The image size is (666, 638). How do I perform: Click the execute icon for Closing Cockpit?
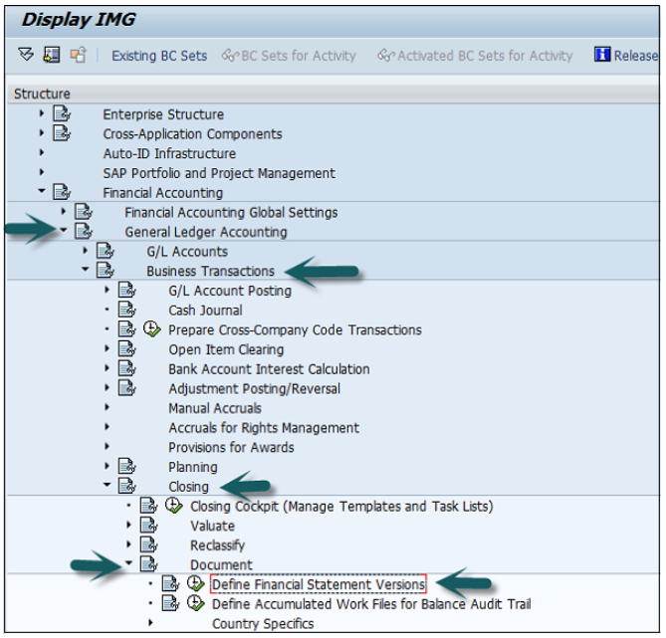click(173, 506)
